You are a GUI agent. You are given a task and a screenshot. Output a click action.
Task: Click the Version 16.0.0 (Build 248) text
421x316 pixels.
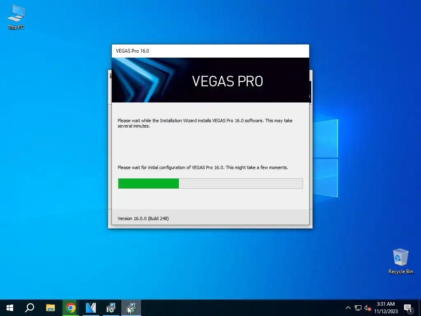point(143,218)
